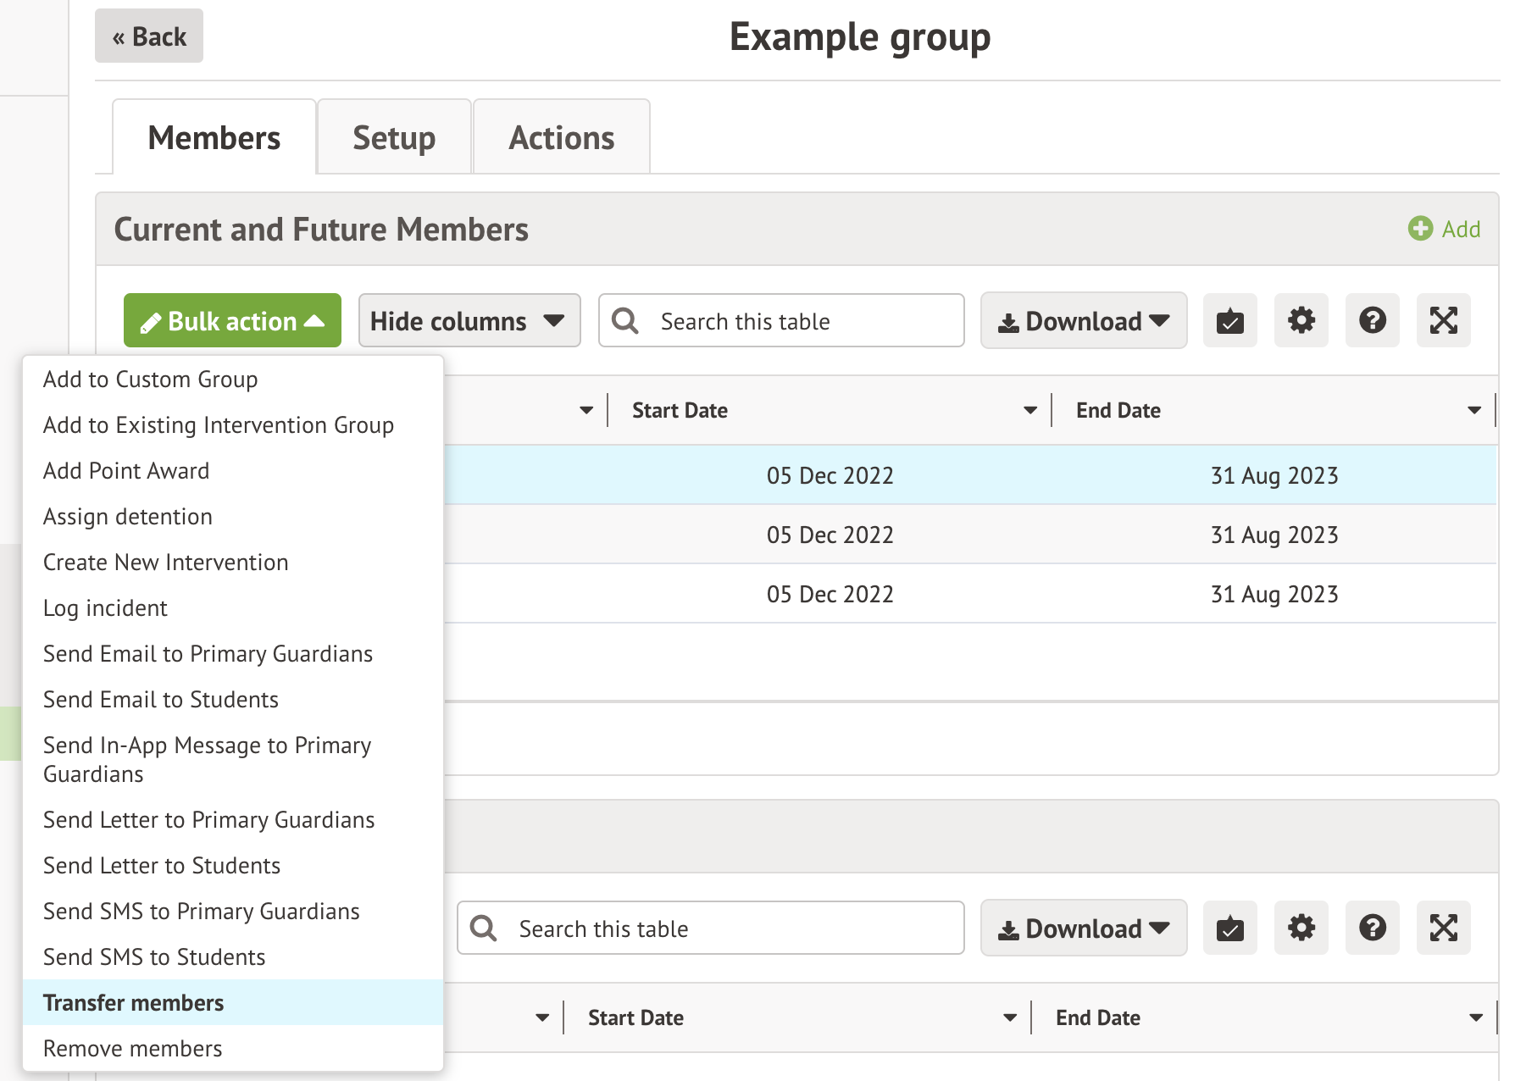Switch to the Setup tab
This screenshot has width=1515, height=1081.
[x=394, y=137]
